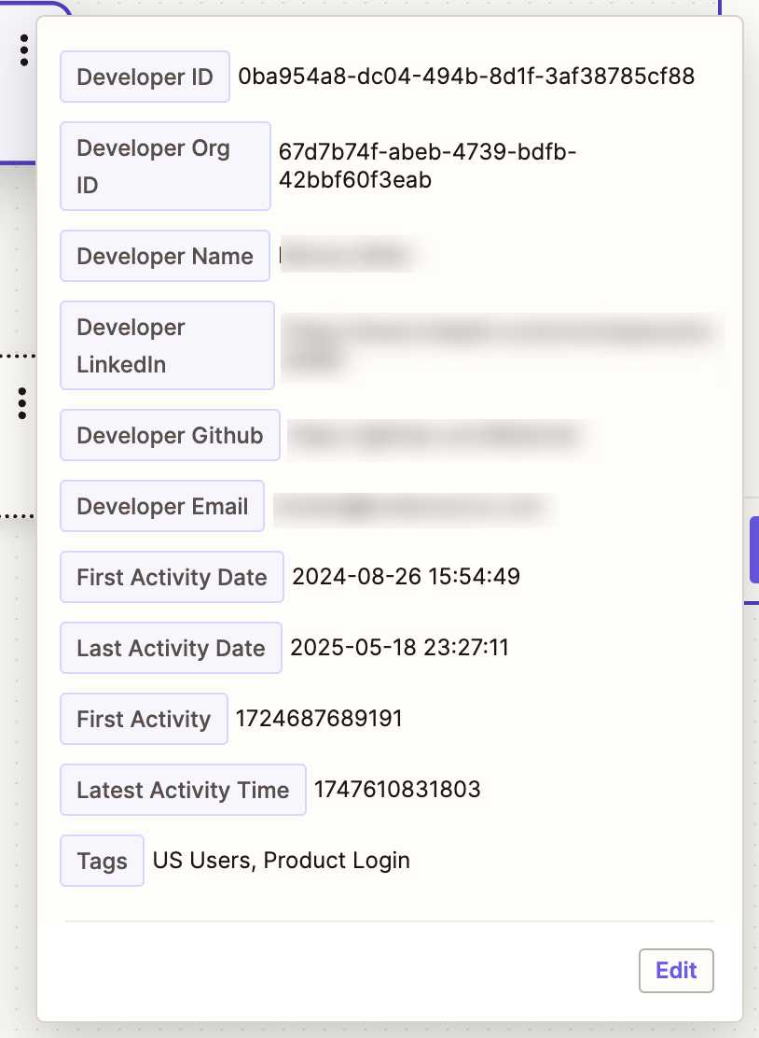Viewport: 759px width, 1038px height.
Task: Select the value 1724687689191
Action: [x=319, y=719]
